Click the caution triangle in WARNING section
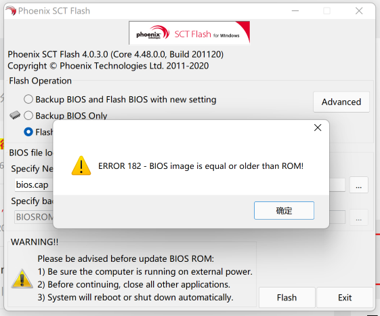The image size is (380, 316). [22, 279]
